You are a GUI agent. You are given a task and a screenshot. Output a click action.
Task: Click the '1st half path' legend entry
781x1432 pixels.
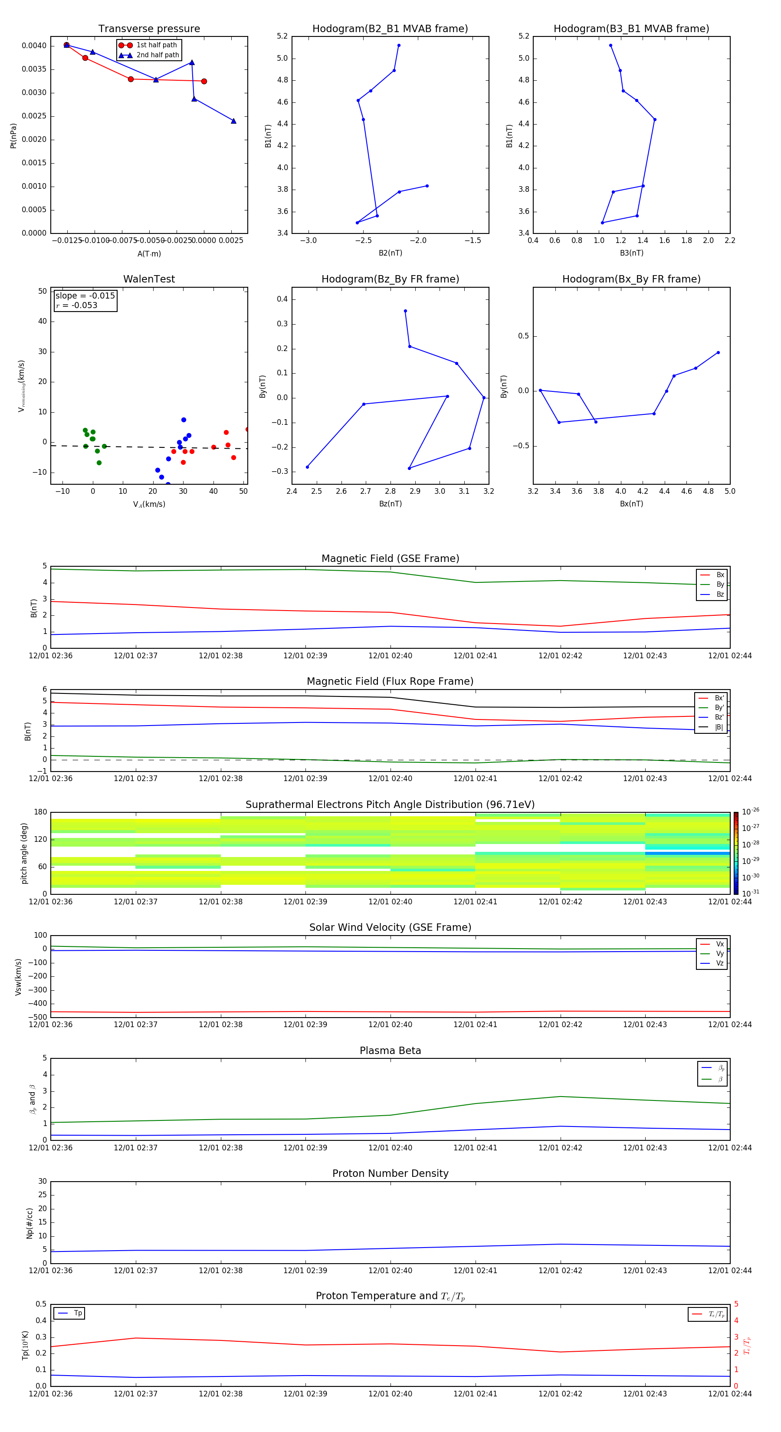[148, 45]
